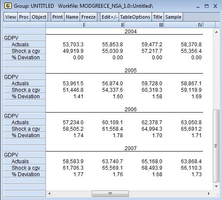Click the vertical scrollbar up arrow

point(216,32)
